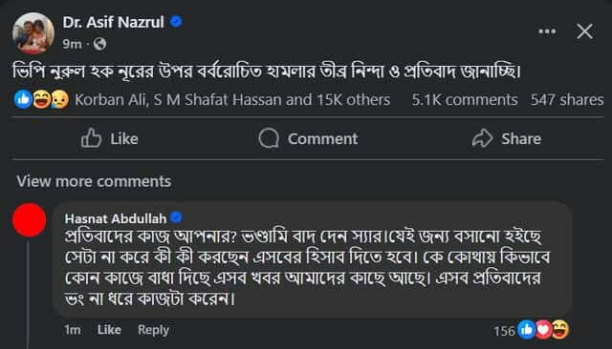Viewport: 612px width, 349px height.
Task: Reply to Hasnat Abdullah's comment
Action: pyautogui.click(x=153, y=330)
